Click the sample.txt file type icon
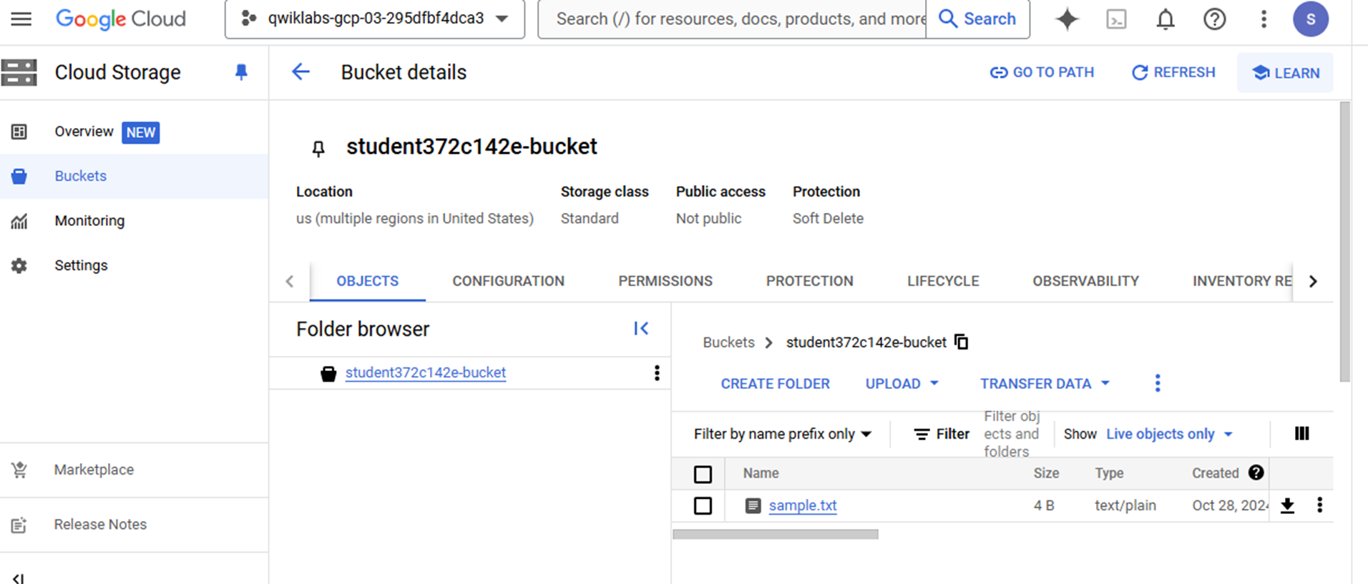 pyautogui.click(x=753, y=505)
